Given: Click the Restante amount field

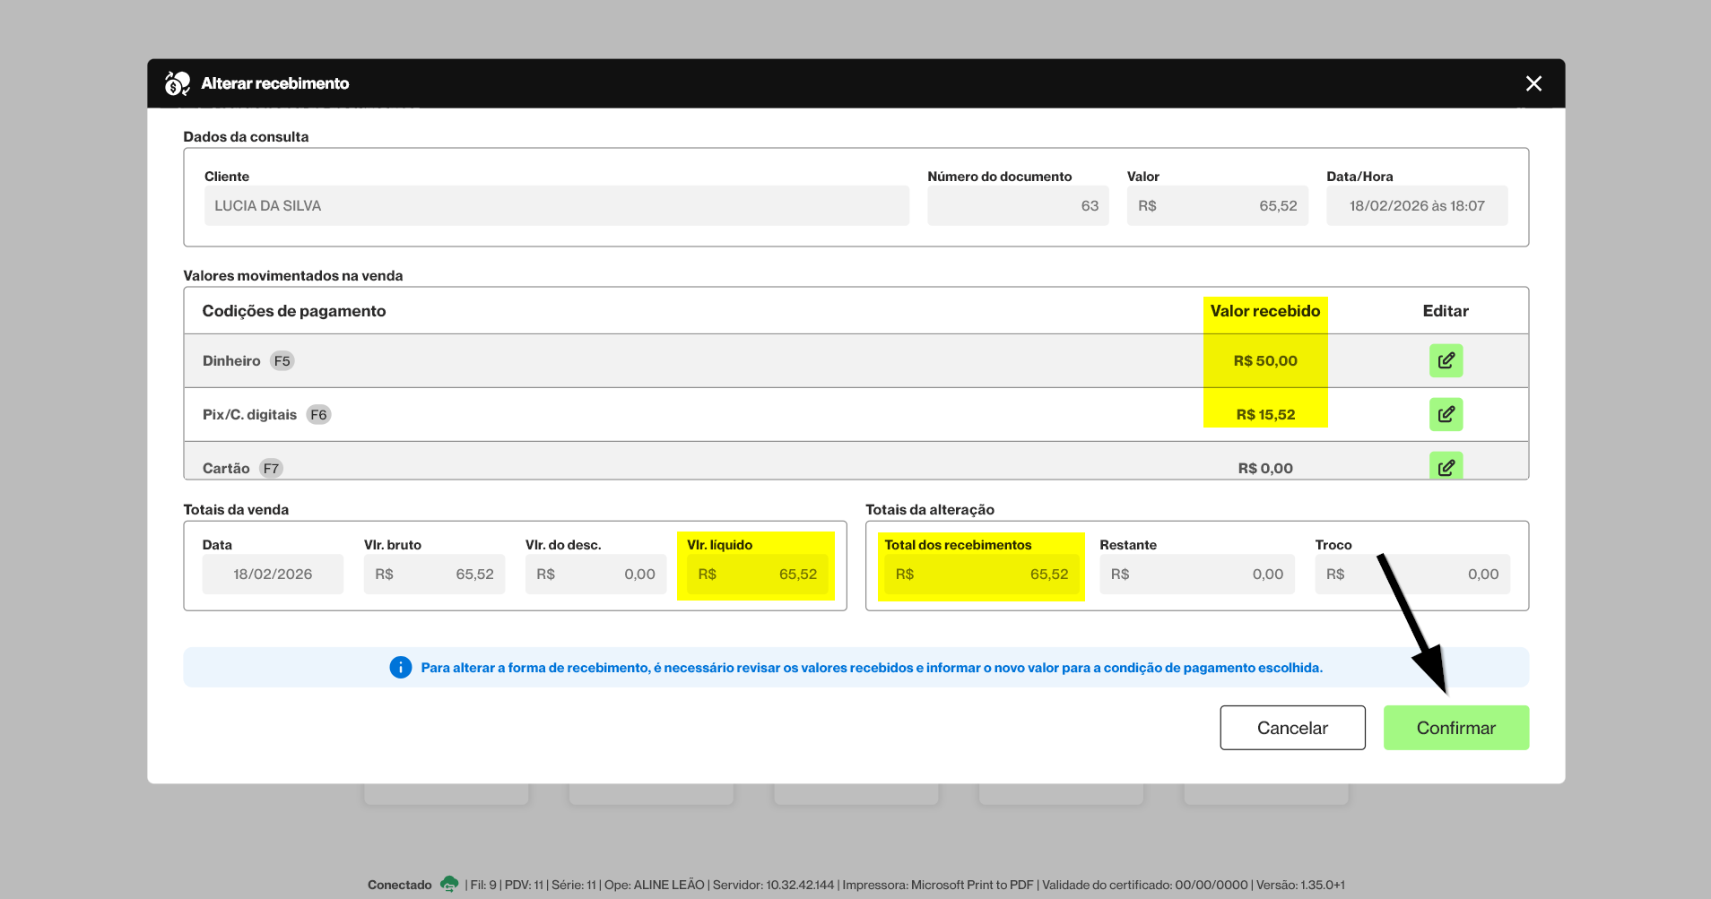Looking at the screenshot, I should (x=1197, y=574).
